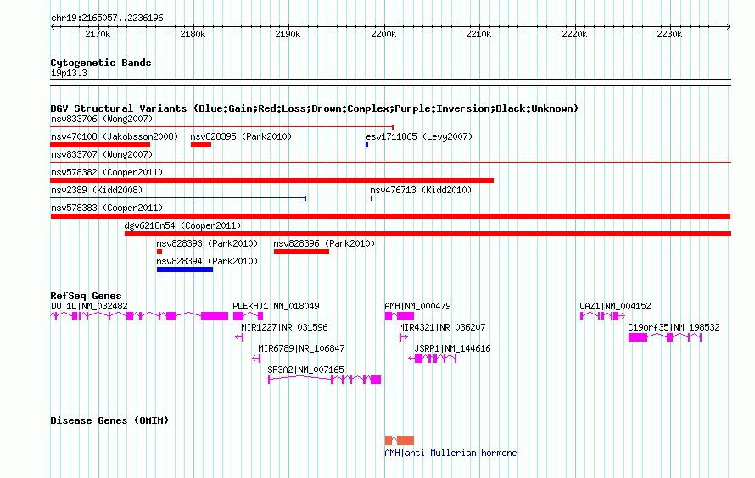Screen dimensions: 755x478
Task: Click the Cytogenetic Bands track title
Action: tap(101, 63)
